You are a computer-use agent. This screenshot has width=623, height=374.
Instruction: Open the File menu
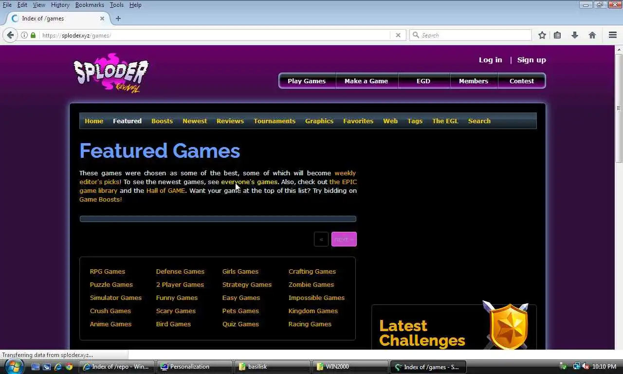tap(7, 5)
